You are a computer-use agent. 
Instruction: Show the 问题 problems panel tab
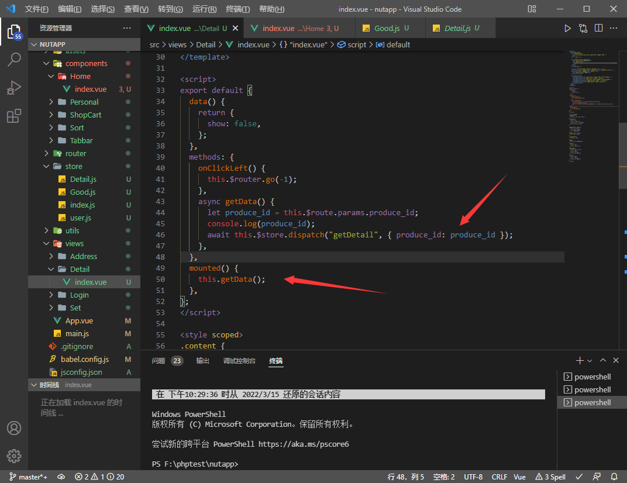click(x=167, y=361)
